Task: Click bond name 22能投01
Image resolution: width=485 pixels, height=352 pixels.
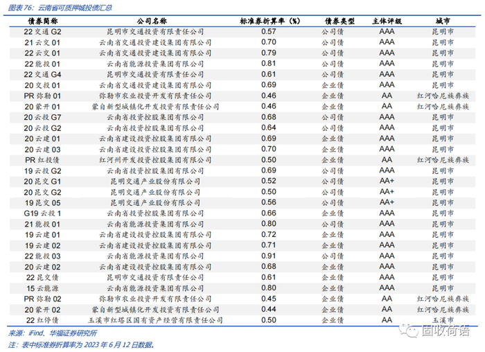Action: pos(43,64)
